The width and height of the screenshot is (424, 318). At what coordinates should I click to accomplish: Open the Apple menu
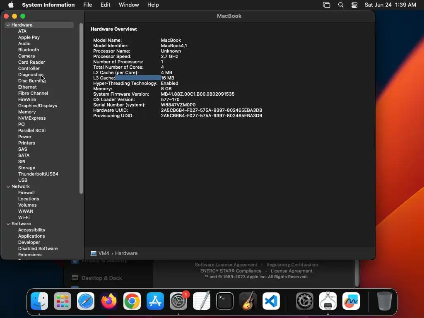pos(11,5)
